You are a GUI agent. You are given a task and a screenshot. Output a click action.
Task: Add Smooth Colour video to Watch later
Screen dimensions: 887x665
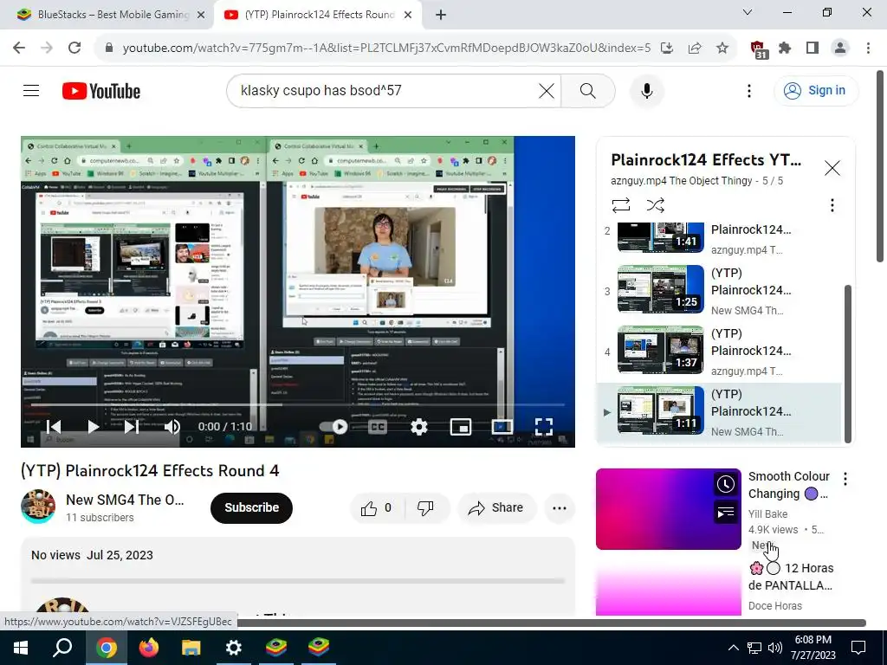coord(726,484)
